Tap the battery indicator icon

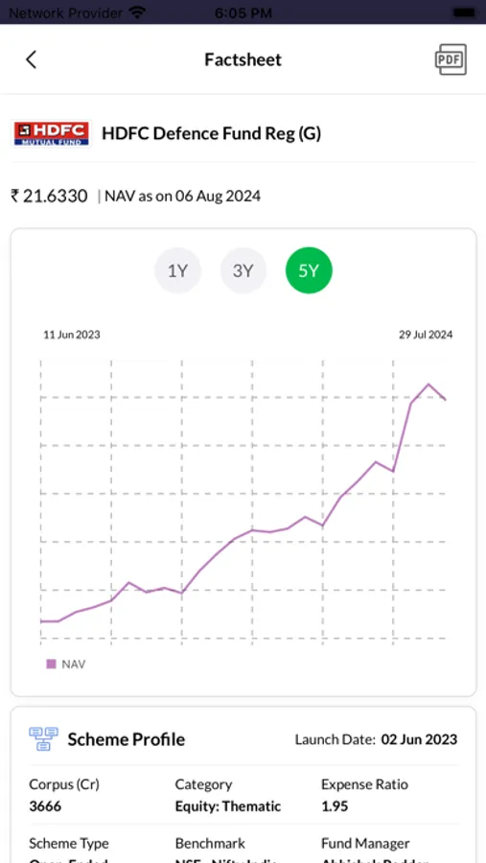point(463,12)
